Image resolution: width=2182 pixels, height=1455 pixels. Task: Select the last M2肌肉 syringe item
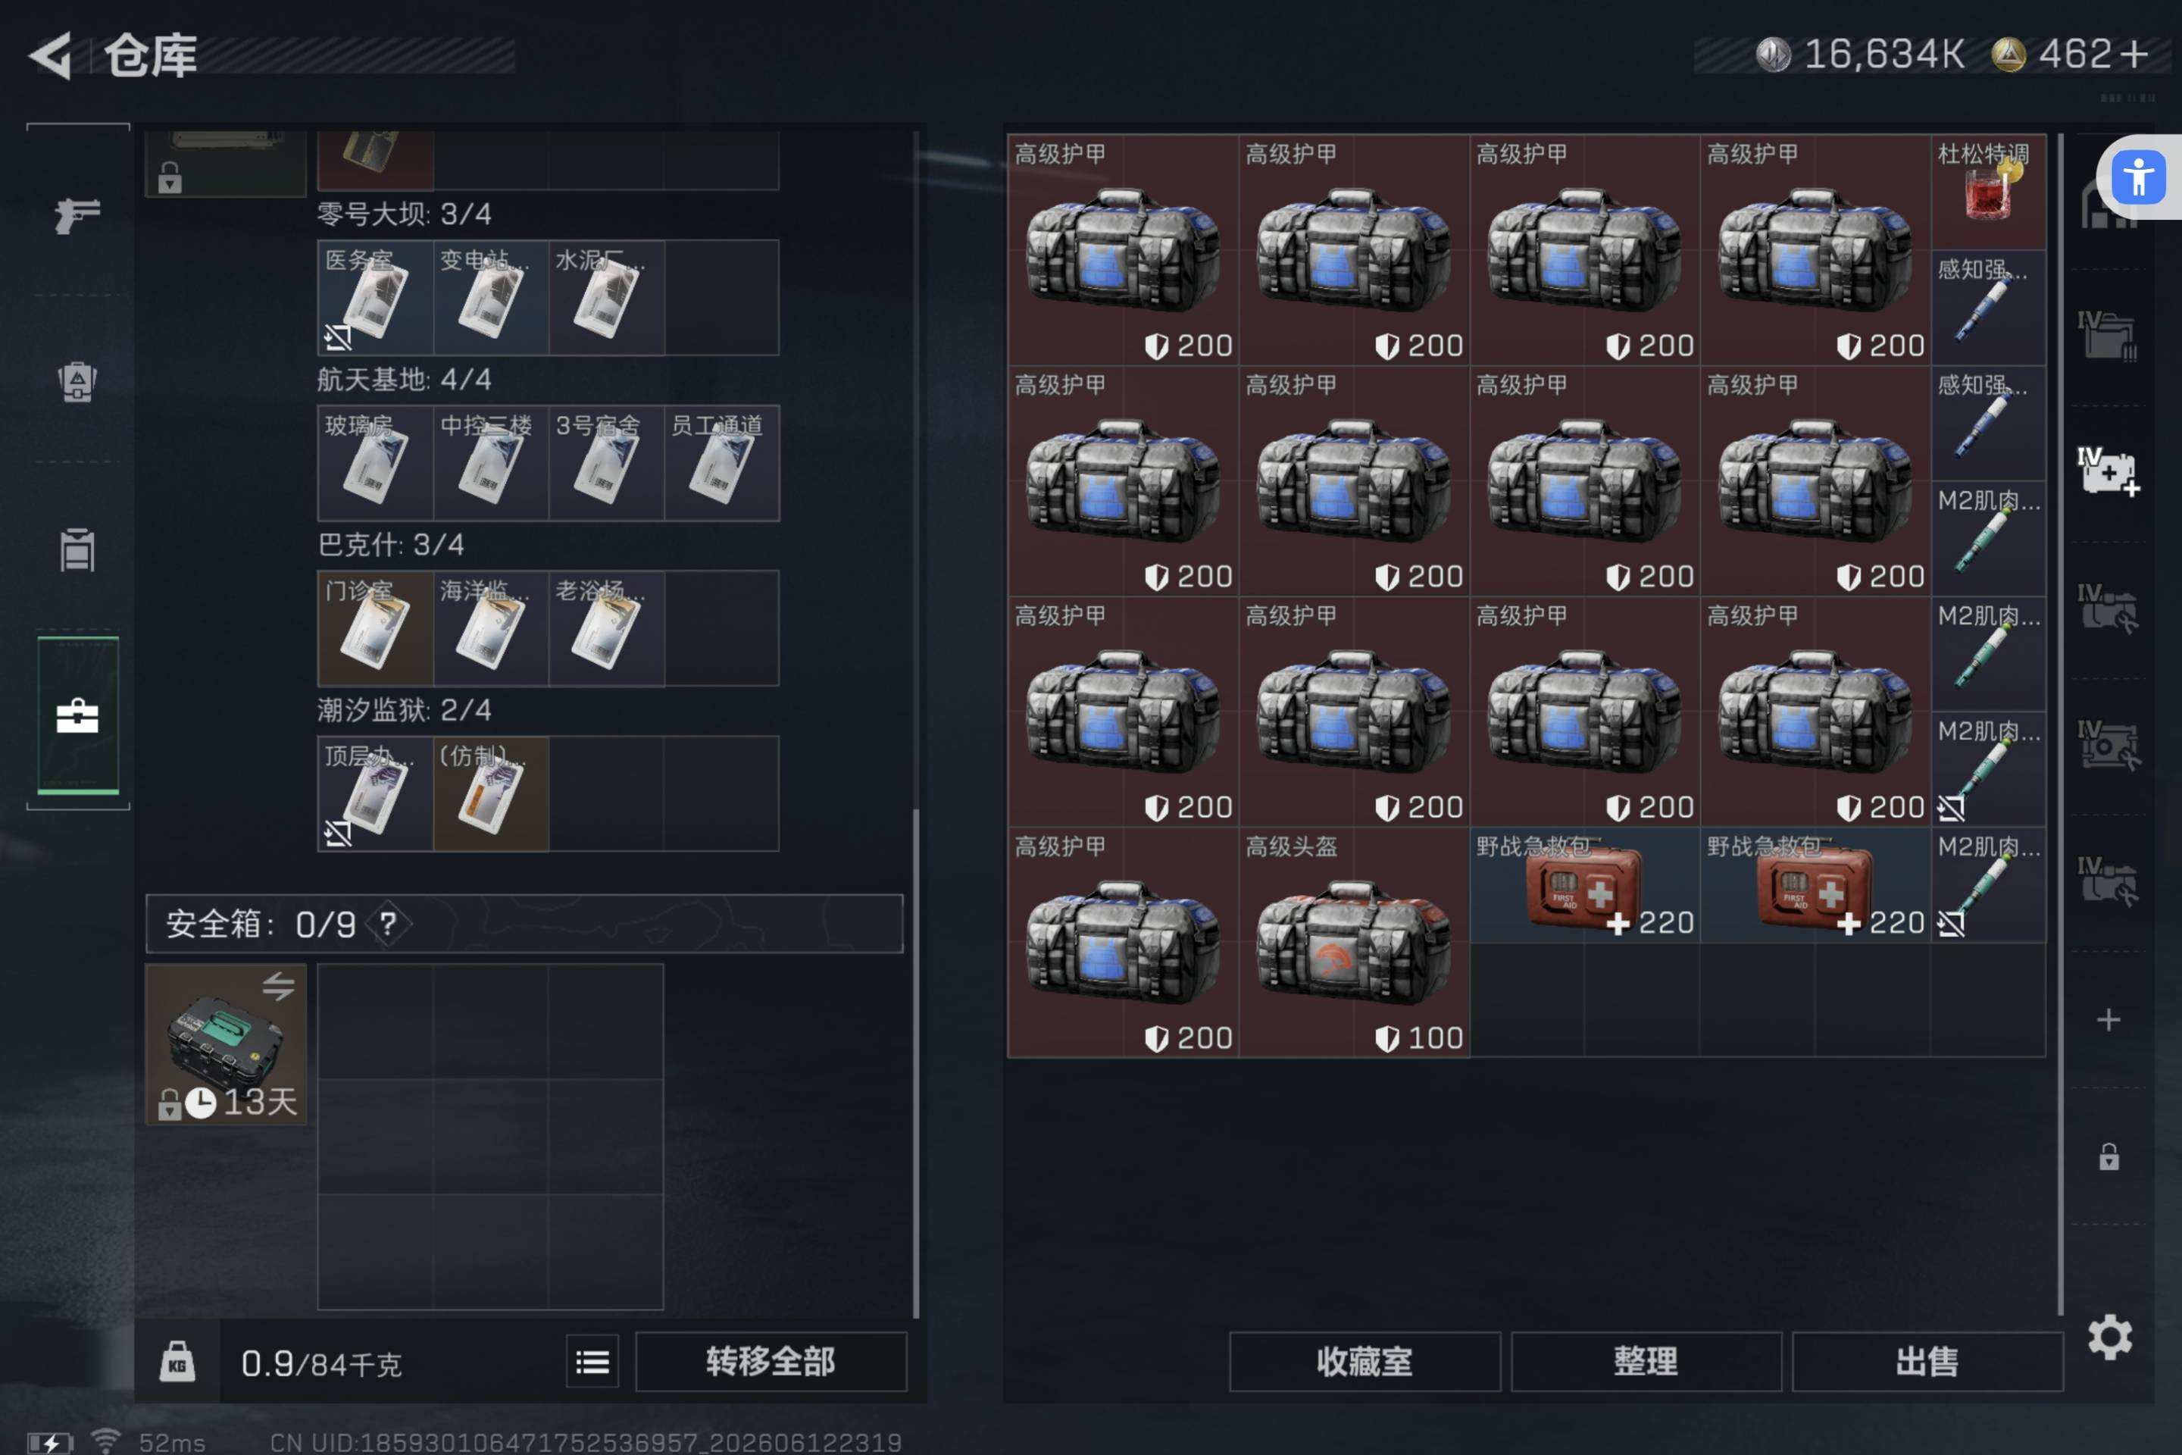(1988, 884)
